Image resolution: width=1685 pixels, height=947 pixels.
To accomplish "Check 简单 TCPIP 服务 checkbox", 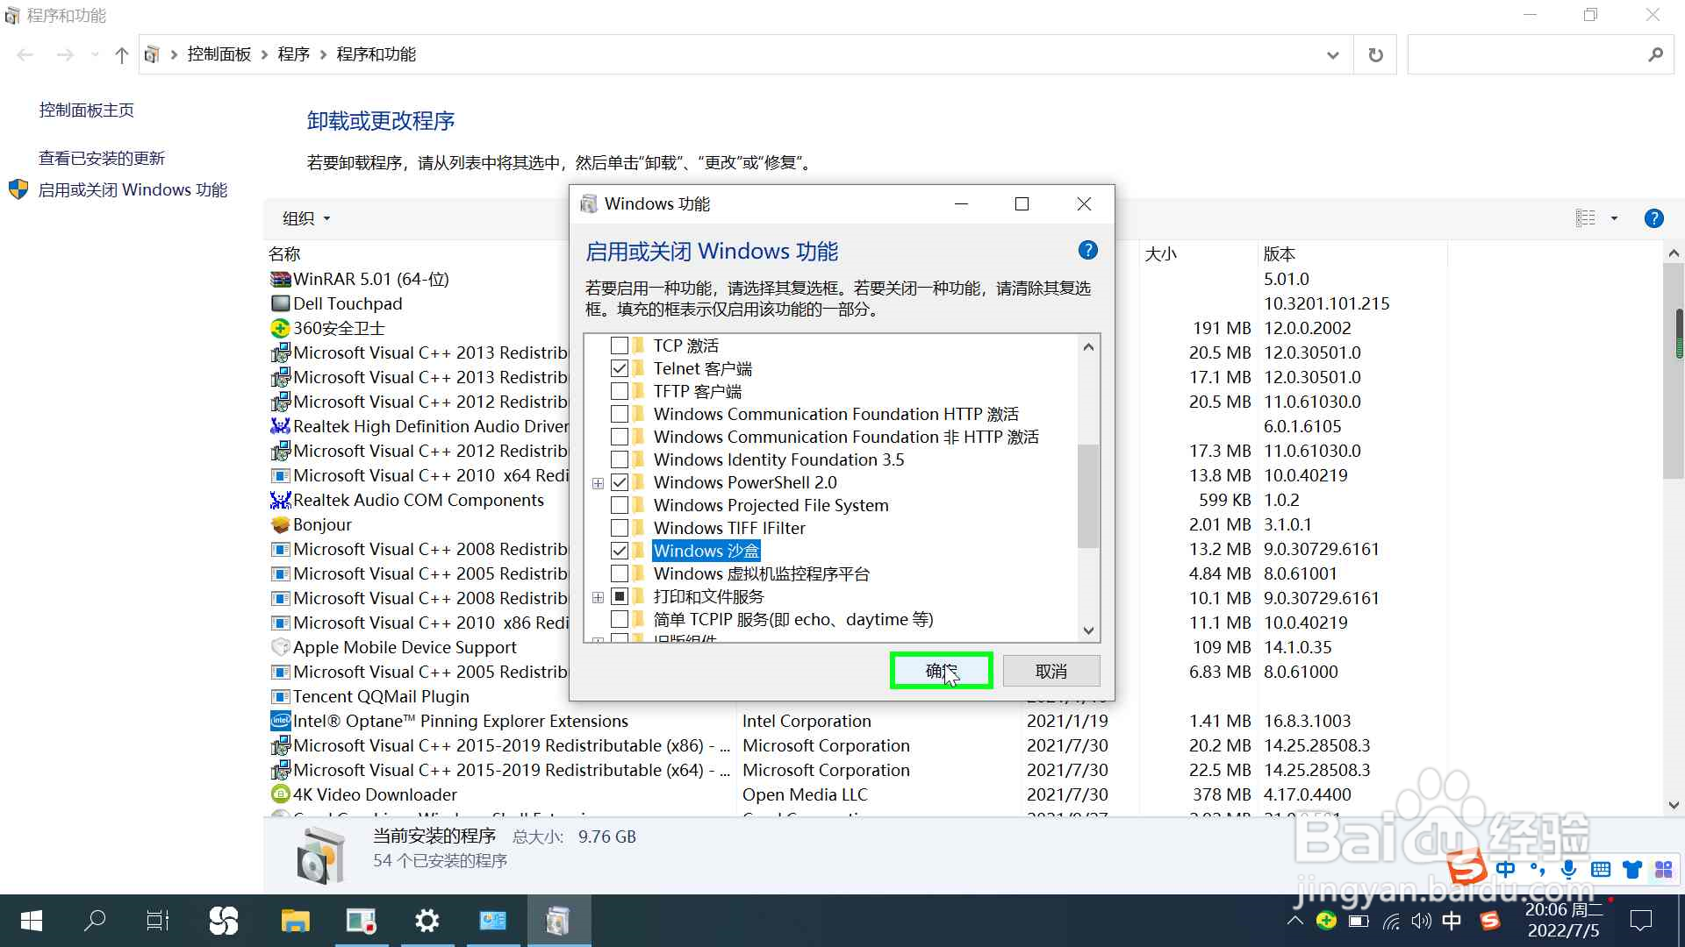I will pyautogui.click(x=620, y=619).
